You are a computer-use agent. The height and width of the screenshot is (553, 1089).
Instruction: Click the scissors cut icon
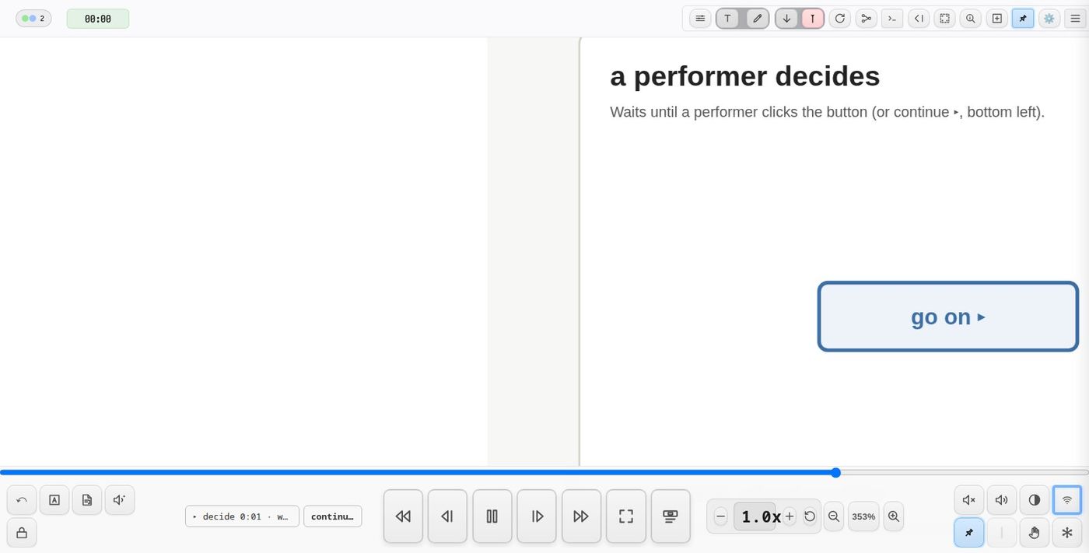866,18
